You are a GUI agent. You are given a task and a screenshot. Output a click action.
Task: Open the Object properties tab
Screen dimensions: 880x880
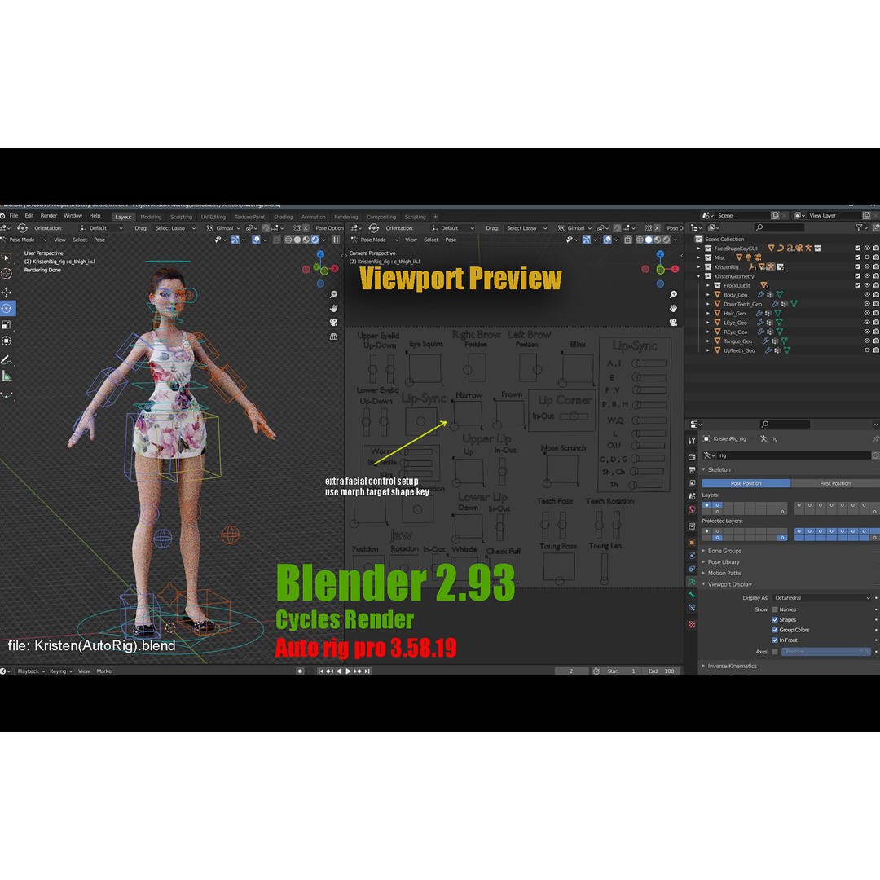click(x=692, y=543)
